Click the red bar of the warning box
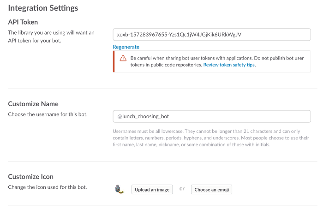Screen dimensions: 323x210 tap(114, 61)
